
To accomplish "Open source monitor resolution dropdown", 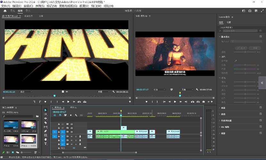I will (x=104, y=92).
